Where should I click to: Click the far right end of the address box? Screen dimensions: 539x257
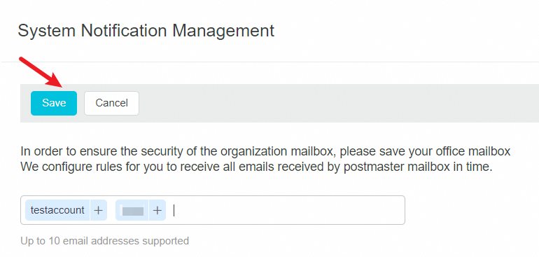pos(399,210)
